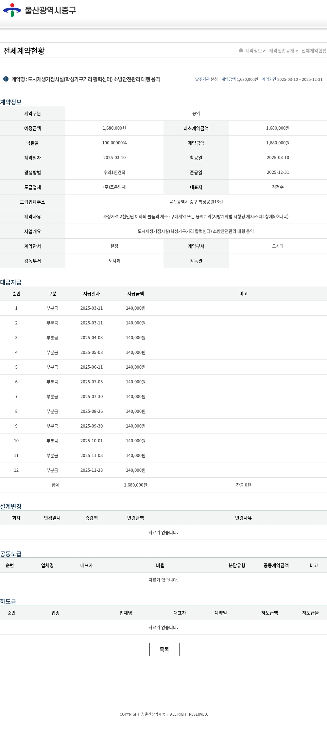This screenshot has height=735, width=327.
Task: Click the 공동도급 section heading
Action: click(11, 554)
